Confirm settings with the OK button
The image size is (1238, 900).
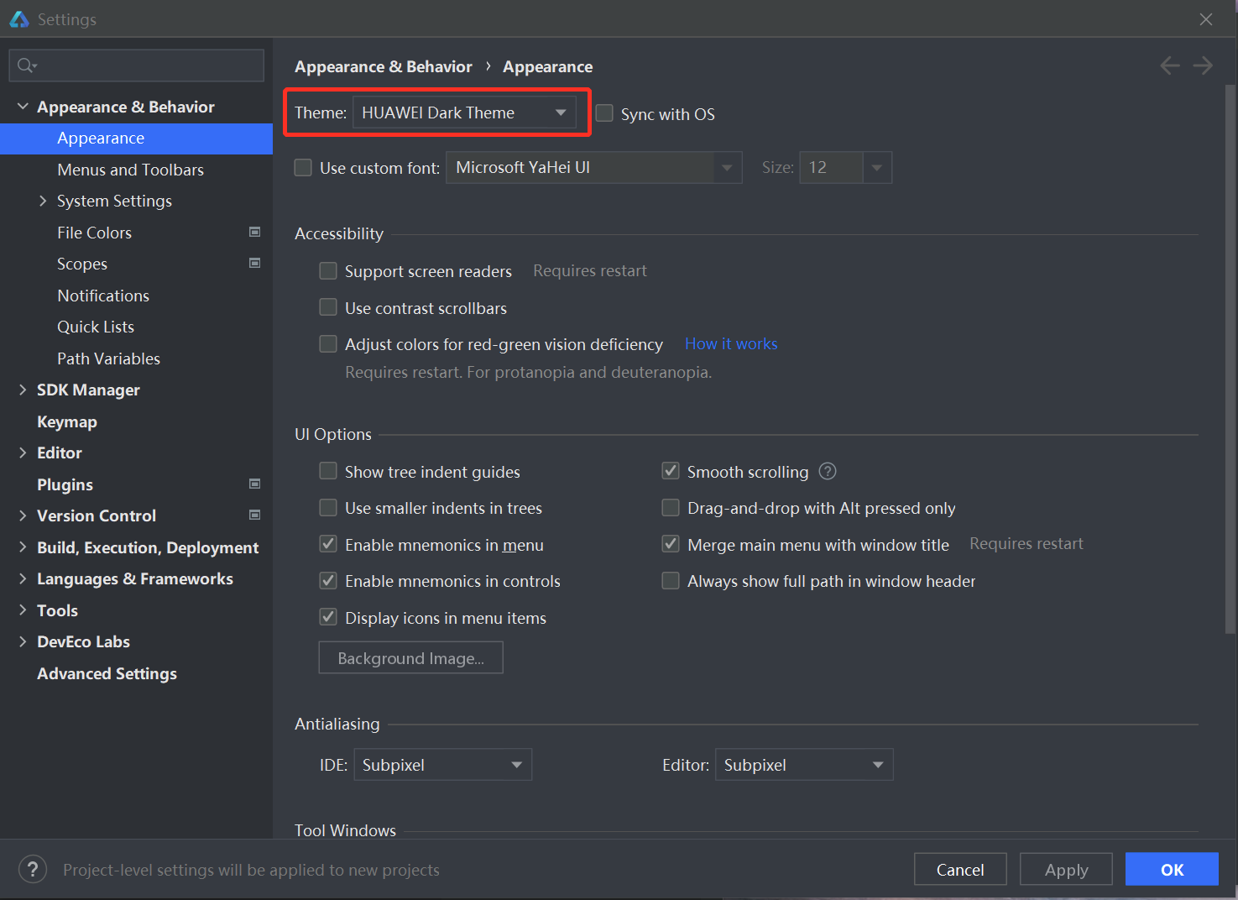(x=1172, y=870)
